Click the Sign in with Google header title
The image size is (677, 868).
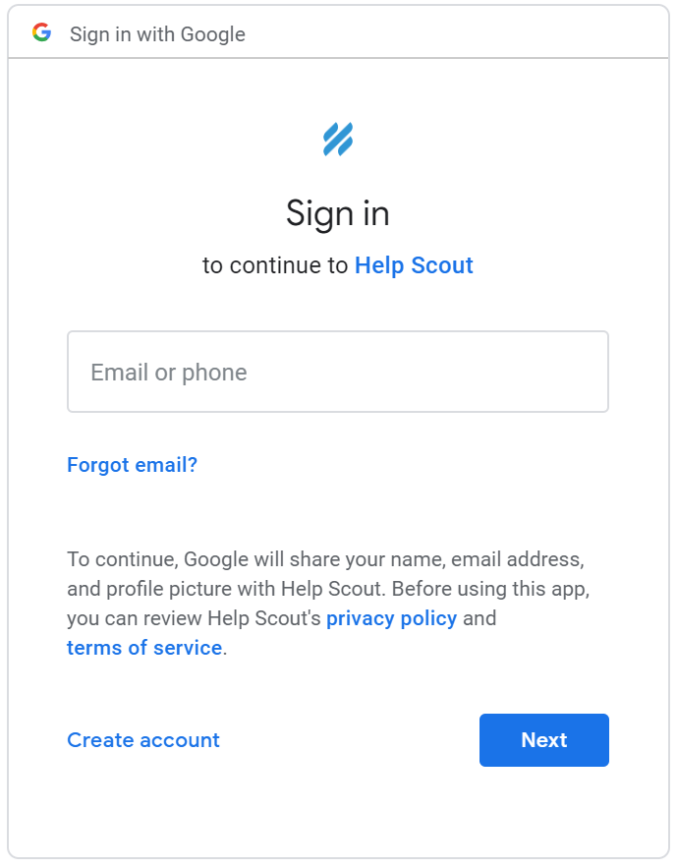coord(157,34)
